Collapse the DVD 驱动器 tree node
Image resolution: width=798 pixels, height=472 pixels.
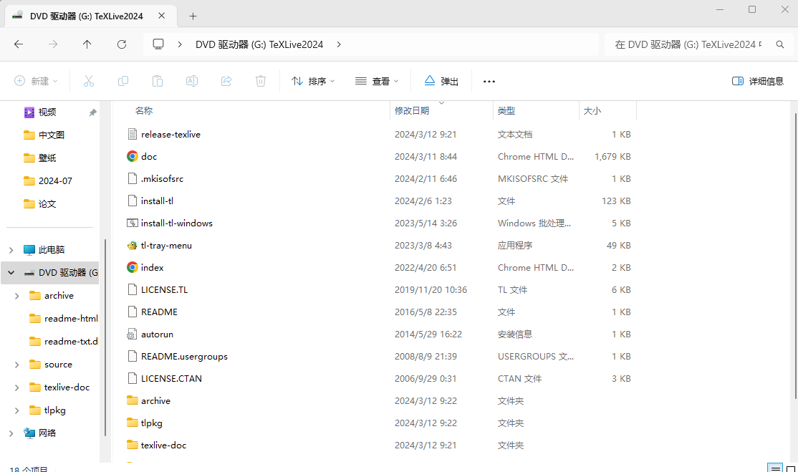coord(11,273)
